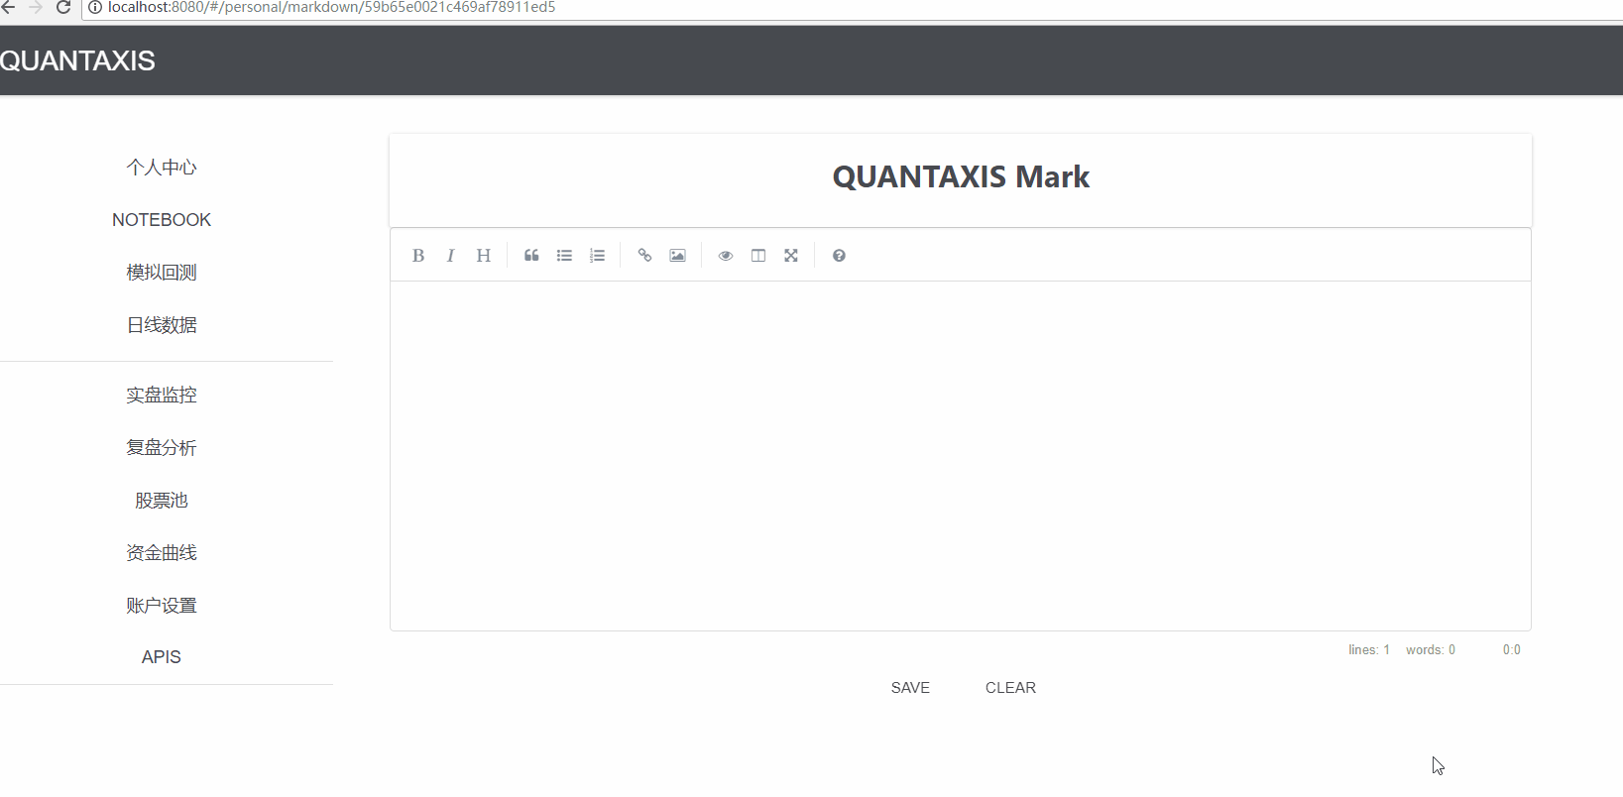The width and height of the screenshot is (1623, 797).
Task: Open markdown guide help icon
Action: point(839,256)
